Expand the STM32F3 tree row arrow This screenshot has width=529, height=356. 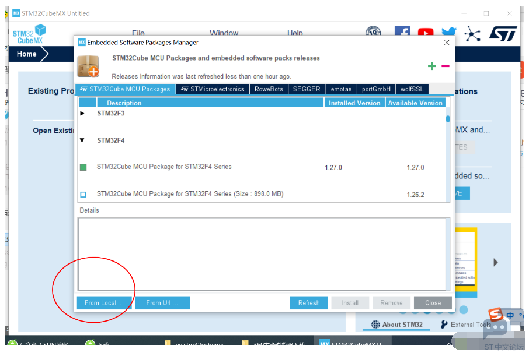pyautogui.click(x=82, y=113)
